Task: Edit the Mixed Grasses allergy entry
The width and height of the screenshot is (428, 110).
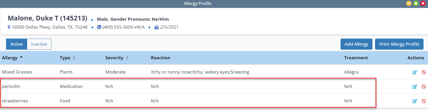Action: pyautogui.click(x=415, y=72)
